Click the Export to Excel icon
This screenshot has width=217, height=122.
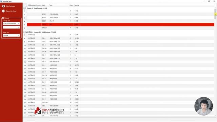click(x=3, y=11)
